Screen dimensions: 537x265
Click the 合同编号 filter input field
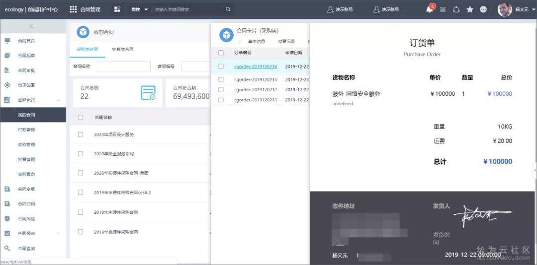(x=196, y=66)
